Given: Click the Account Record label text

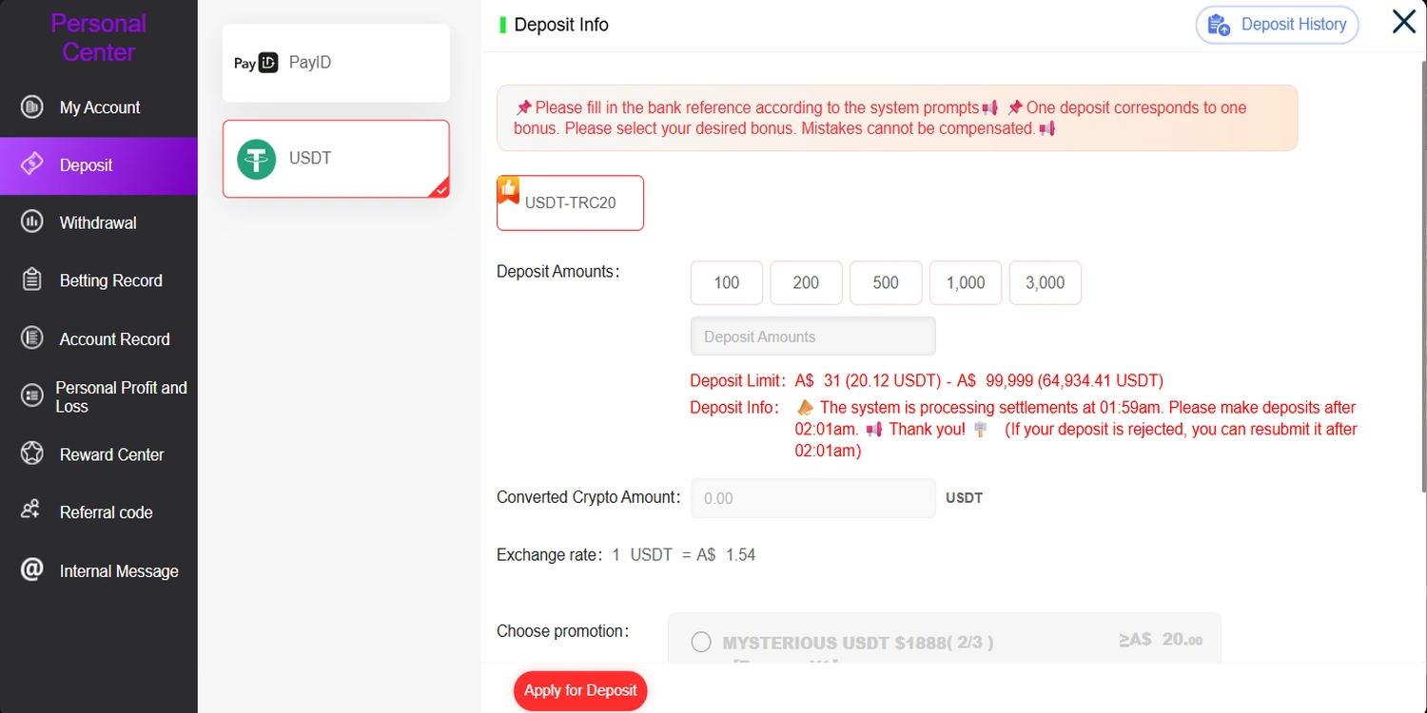Looking at the screenshot, I should [114, 339].
